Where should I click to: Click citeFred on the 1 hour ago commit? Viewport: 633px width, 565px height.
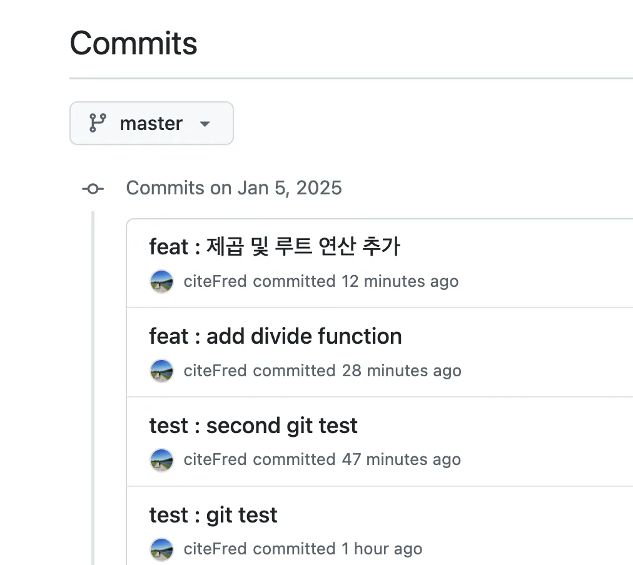click(215, 549)
